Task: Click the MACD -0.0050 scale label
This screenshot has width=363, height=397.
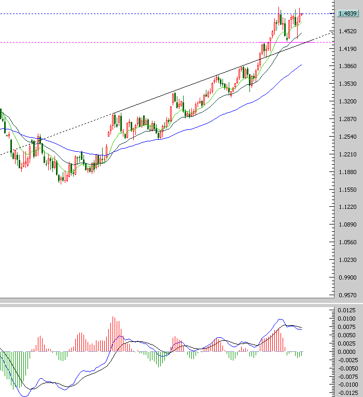Action: tap(347, 368)
